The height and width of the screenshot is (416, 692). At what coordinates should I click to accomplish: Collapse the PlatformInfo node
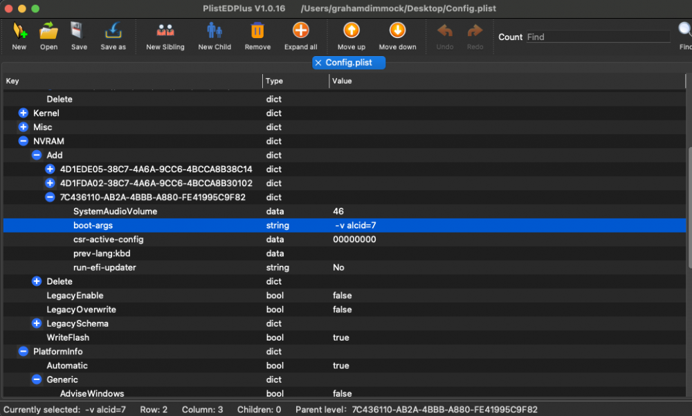coord(24,352)
